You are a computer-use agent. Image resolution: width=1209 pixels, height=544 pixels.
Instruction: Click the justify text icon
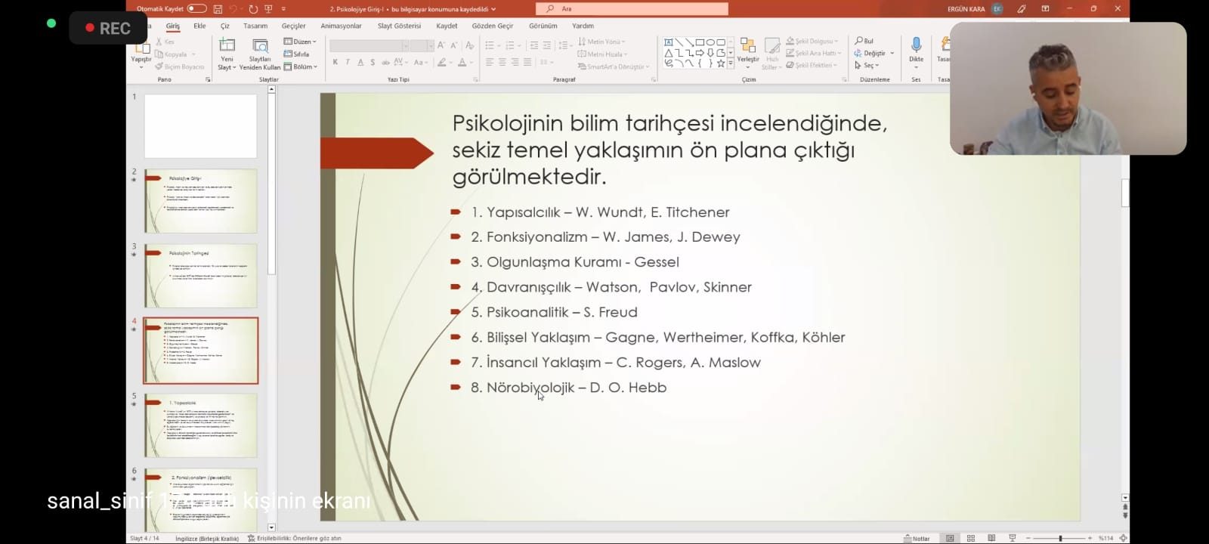tap(527, 63)
